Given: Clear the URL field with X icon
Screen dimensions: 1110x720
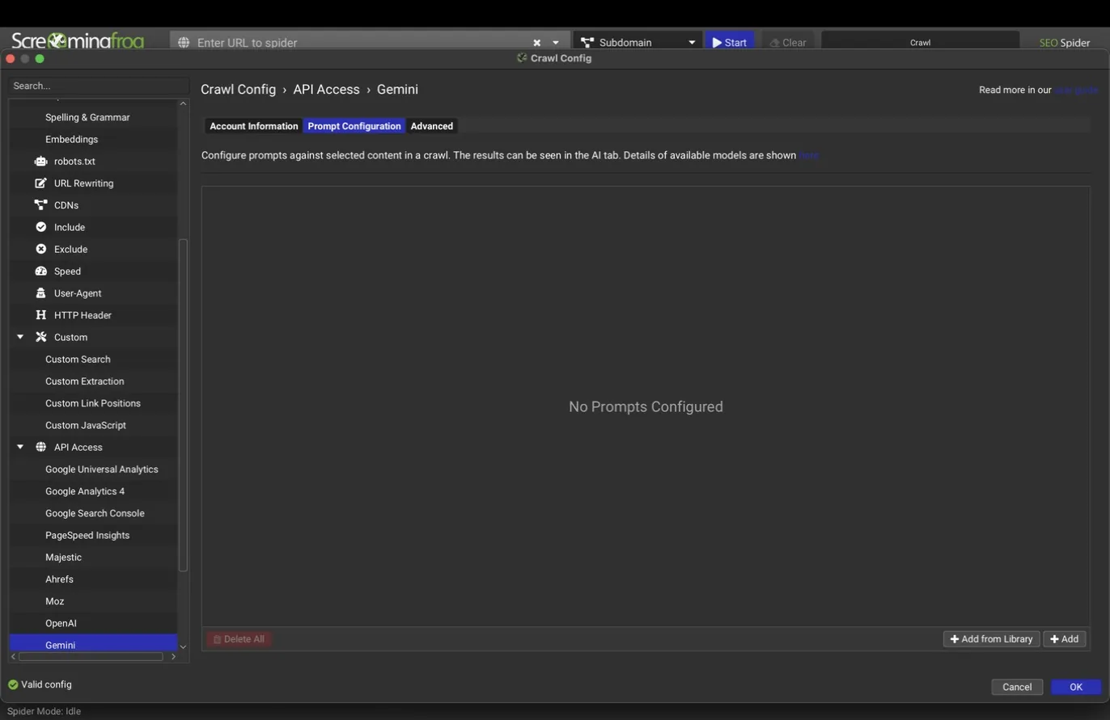Looking at the screenshot, I should point(536,43).
